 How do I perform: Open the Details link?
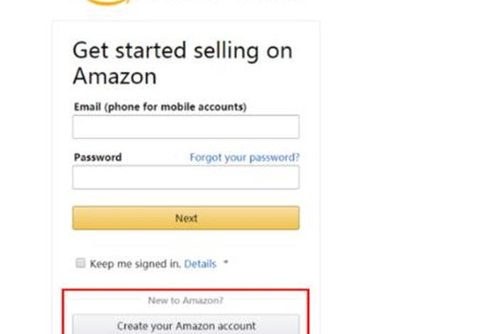pyautogui.click(x=200, y=264)
